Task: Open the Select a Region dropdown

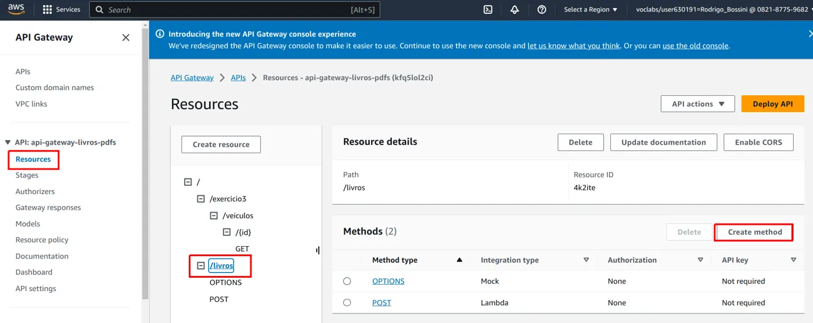Action: click(591, 10)
